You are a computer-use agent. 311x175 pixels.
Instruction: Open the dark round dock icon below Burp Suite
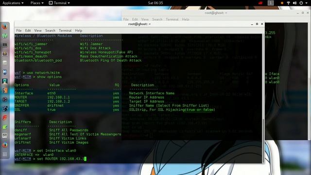5,99
